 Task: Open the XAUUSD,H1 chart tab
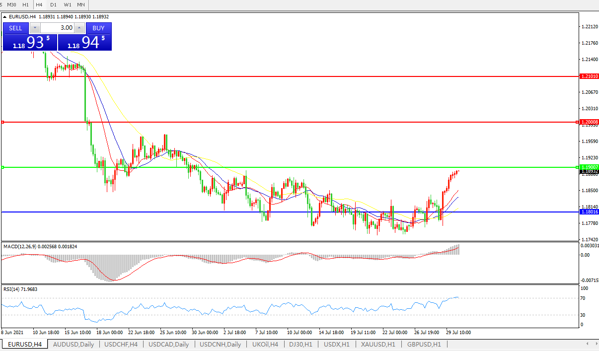click(378, 345)
